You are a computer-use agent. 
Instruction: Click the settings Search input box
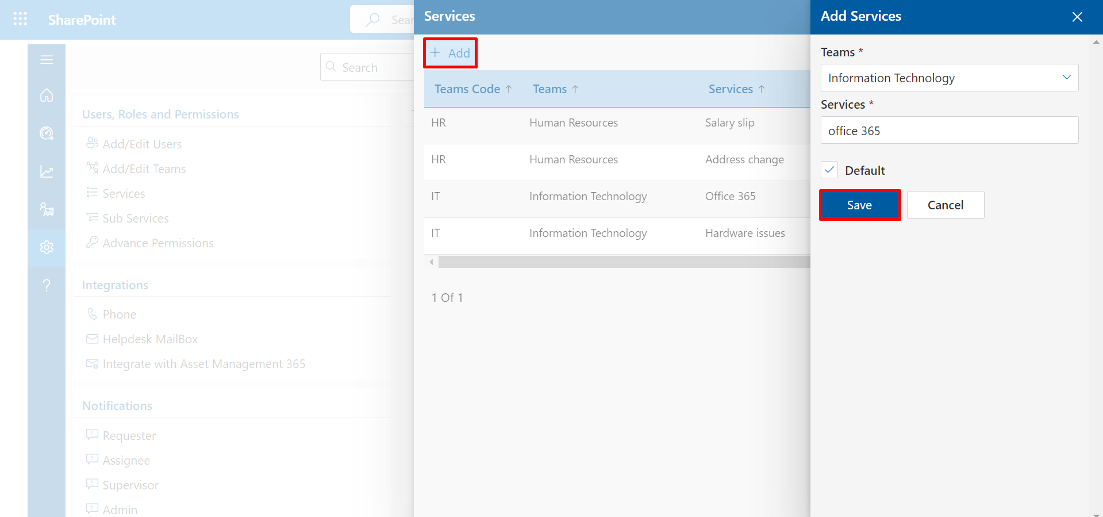tap(367, 67)
